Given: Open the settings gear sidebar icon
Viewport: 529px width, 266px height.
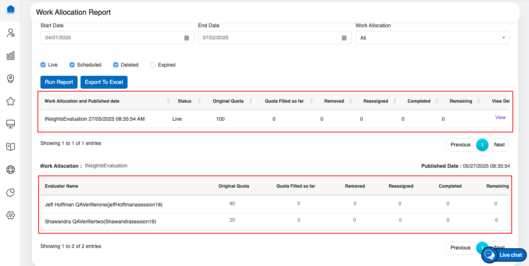Looking at the screenshot, I should coord(11,215).
